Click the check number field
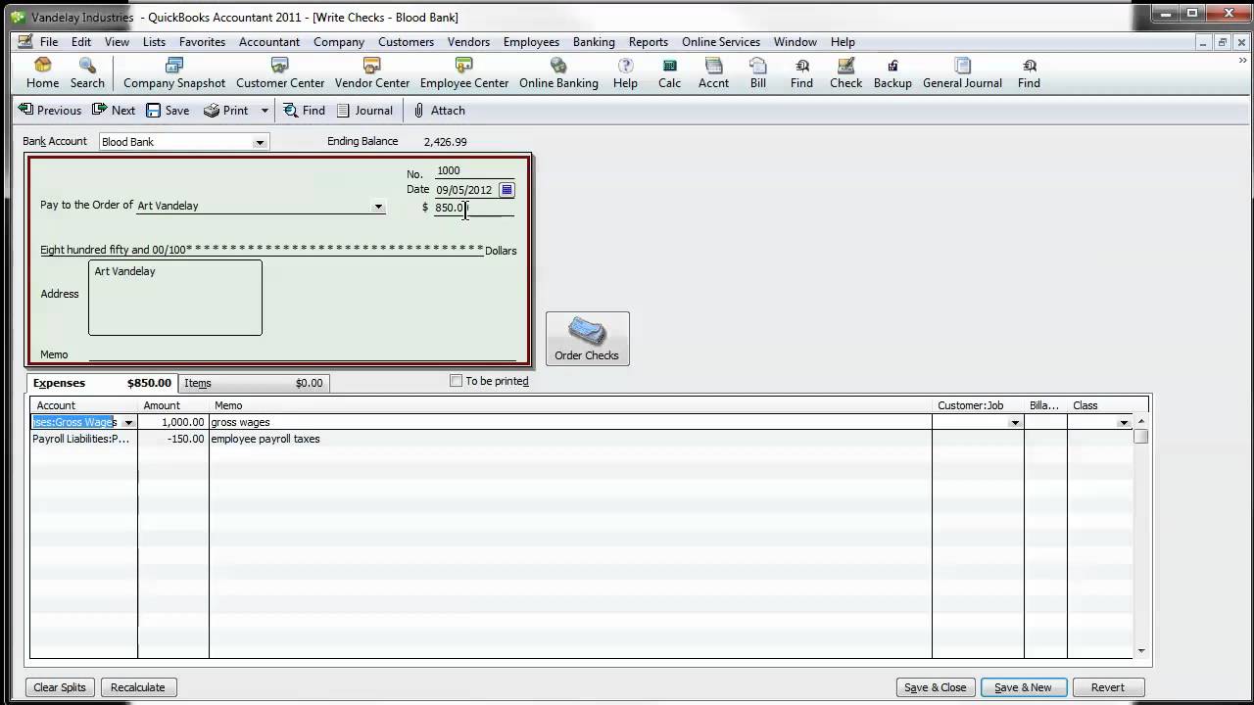Screen dimensions: 1254x705 coord(474,170)
